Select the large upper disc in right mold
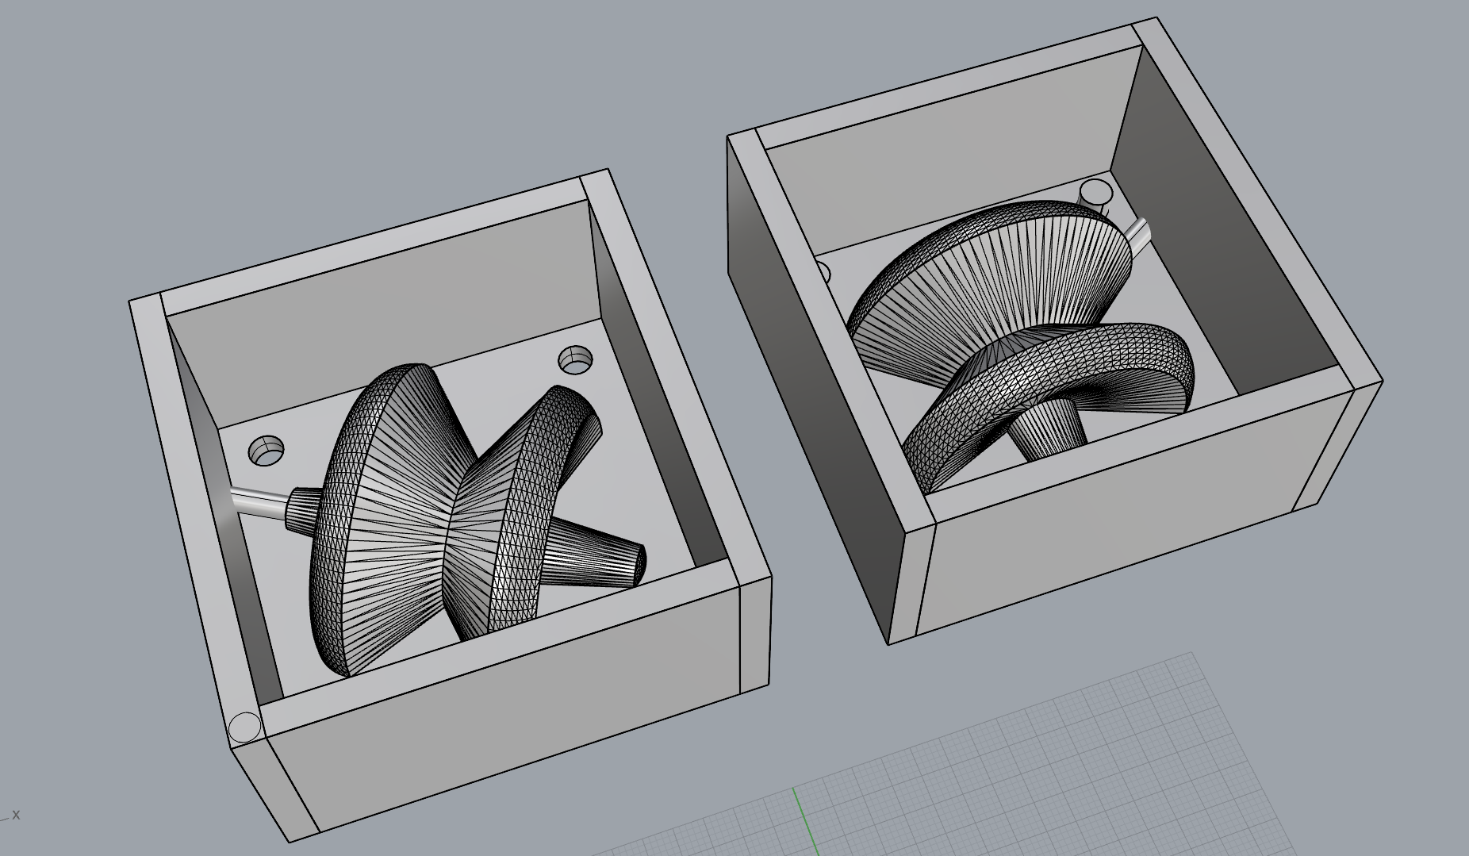The height and width of the screenshot is (856, 1469). point(991,278)
